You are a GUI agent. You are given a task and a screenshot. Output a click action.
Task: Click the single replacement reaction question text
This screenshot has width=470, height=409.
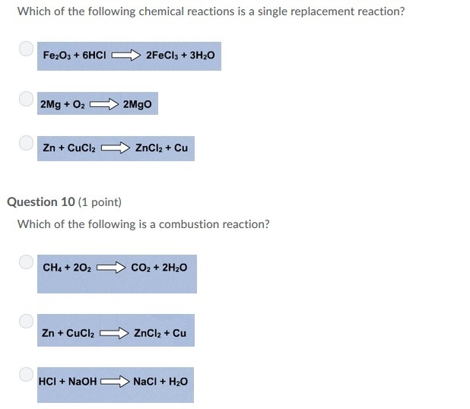(x=211, y=11)
